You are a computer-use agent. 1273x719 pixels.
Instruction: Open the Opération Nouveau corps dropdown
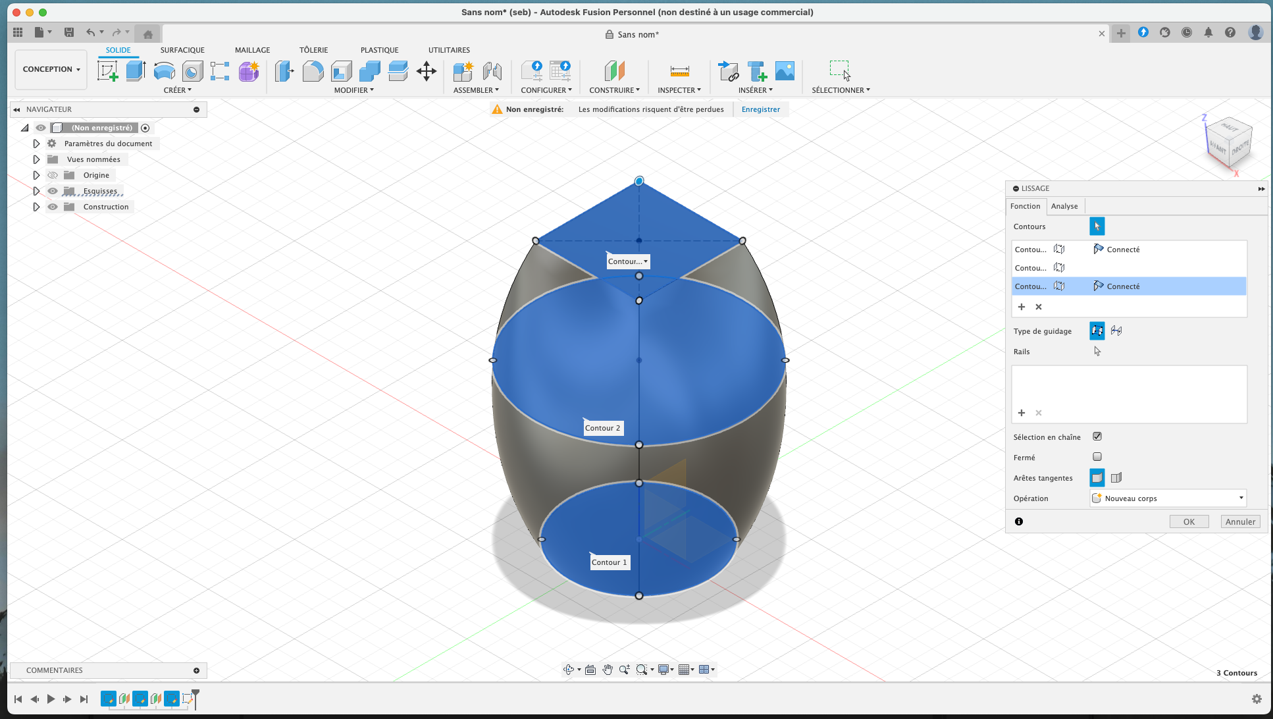(1168, 498)
